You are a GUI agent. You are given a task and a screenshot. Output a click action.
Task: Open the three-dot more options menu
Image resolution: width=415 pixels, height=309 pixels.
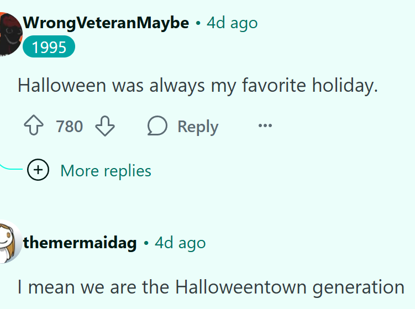pos(265,125)
